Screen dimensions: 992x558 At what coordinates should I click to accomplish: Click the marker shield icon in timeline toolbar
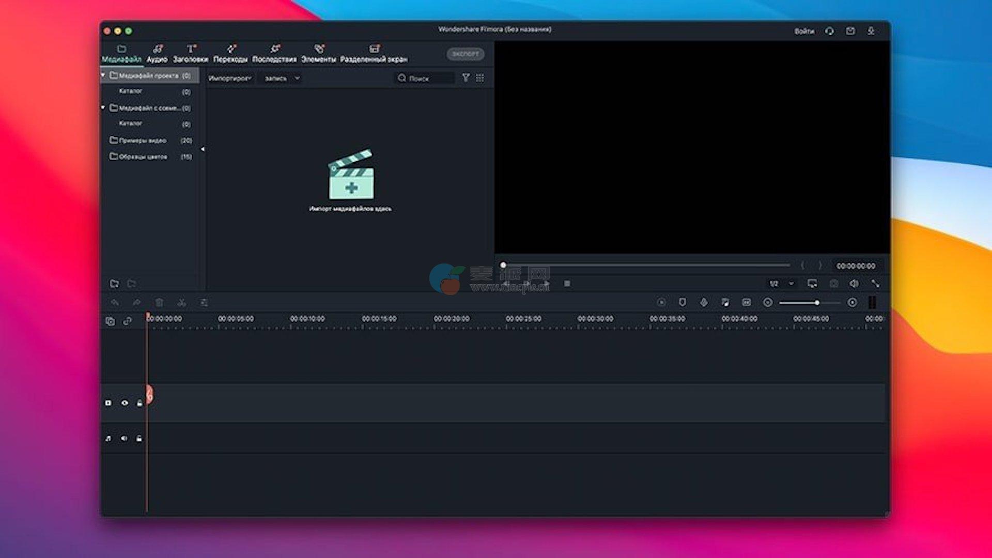(x=682, y=302)
